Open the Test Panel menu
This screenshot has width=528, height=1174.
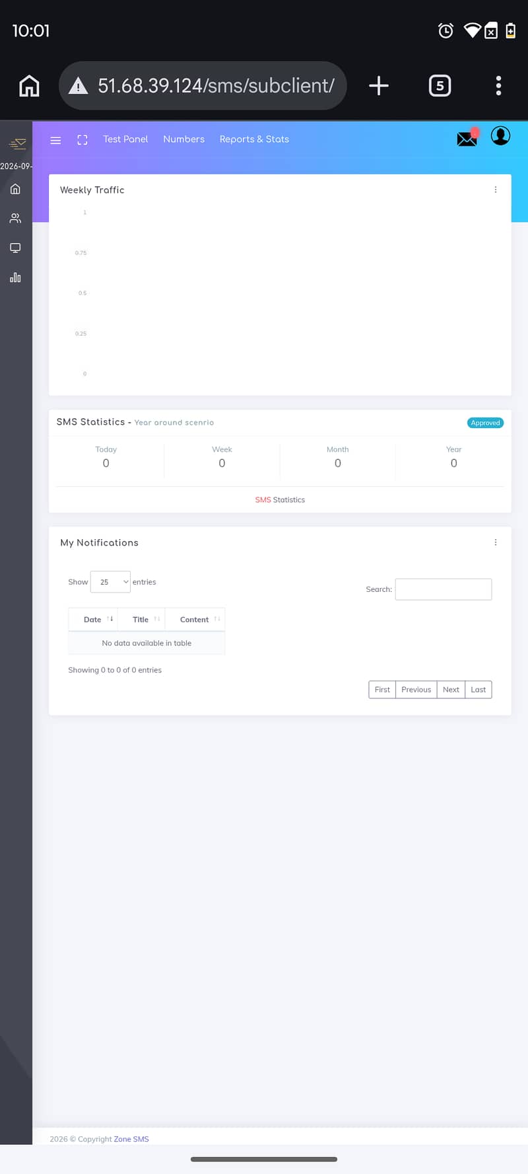(x=125, y=139)
